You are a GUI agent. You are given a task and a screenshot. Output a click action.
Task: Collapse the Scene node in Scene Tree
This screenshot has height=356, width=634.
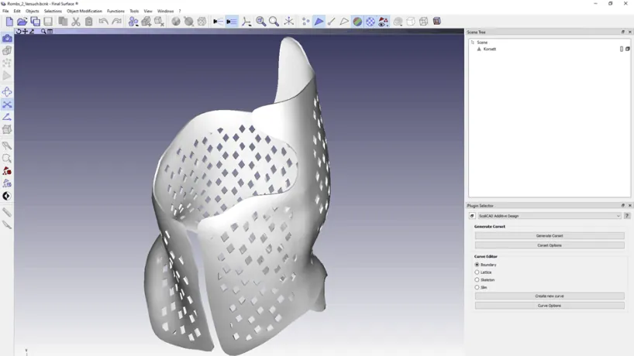coord(472,42)
